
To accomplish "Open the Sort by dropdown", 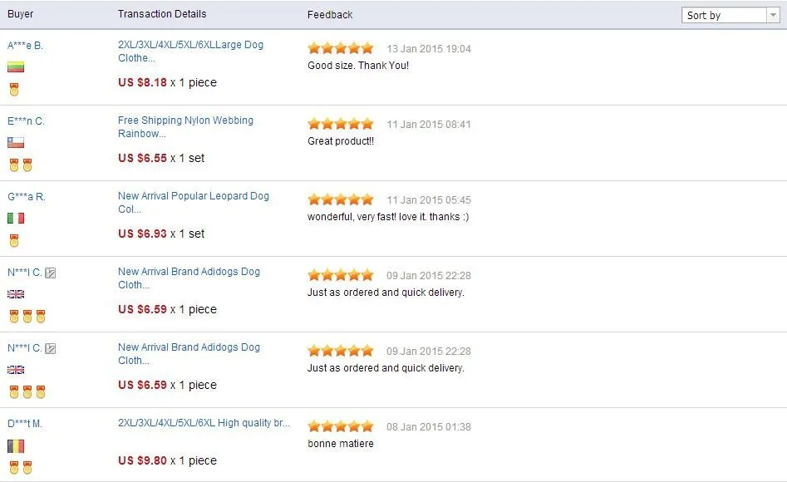I will point(730,15).
